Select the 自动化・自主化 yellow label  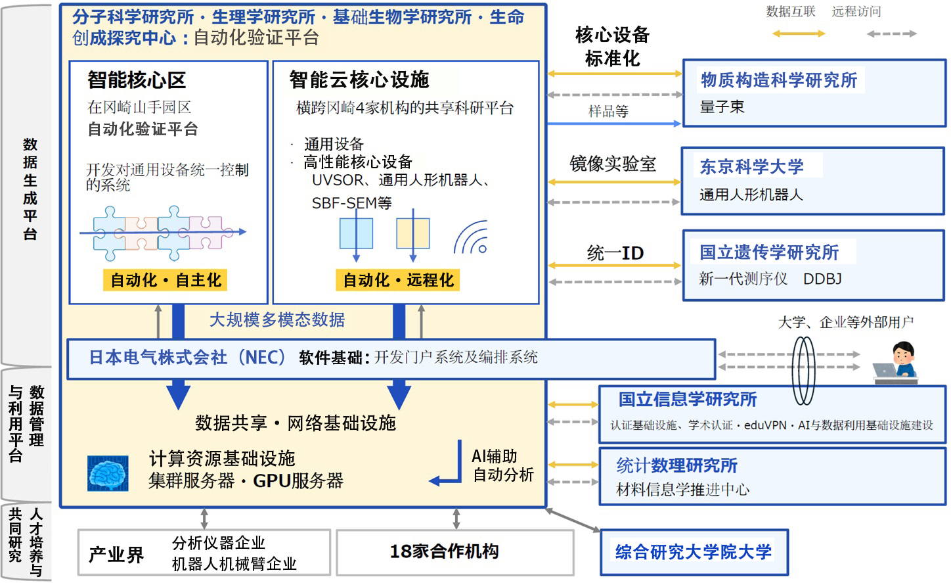point(166,280)
